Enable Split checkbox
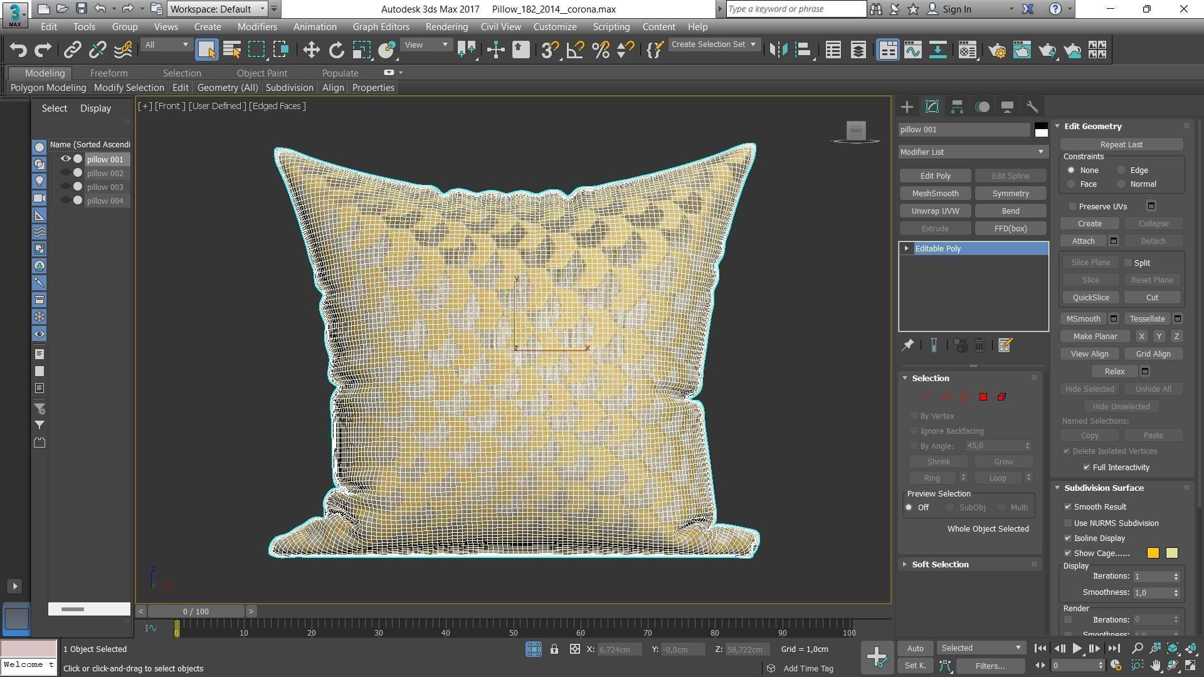The height and width of the screenshot is (677, 1204). click(x=1129, y=263)
